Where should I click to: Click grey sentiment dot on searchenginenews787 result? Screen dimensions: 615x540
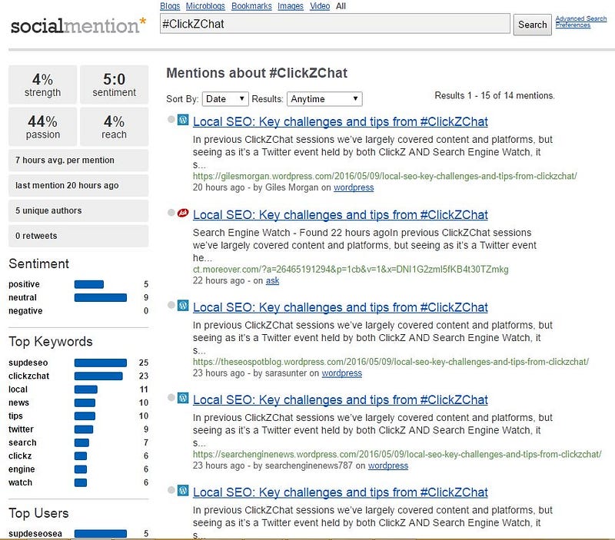pos(171,397)
